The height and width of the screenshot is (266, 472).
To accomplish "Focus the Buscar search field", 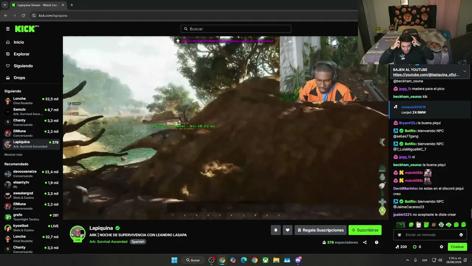I will click(x=236, y=29).
